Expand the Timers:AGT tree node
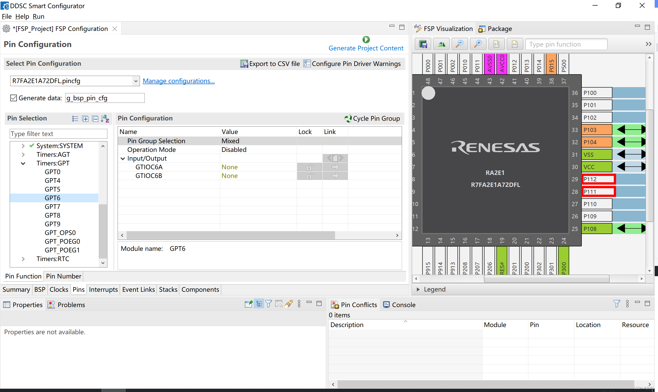 click(x=23, y=154)
